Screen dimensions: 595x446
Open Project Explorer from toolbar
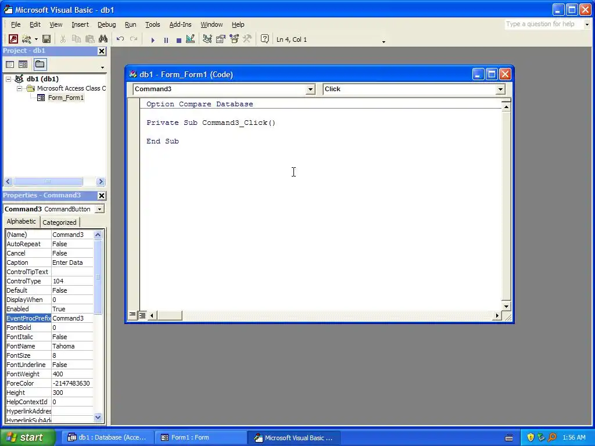pos(207,39)
